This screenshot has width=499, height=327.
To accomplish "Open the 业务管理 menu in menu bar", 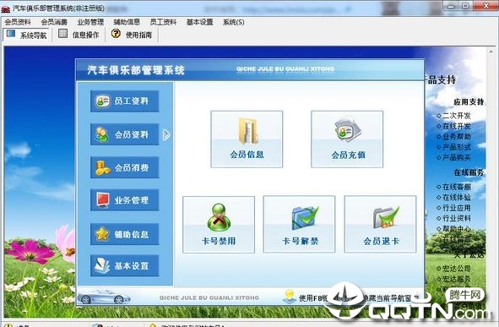I will pyautogui.click(x=90, y=22).
